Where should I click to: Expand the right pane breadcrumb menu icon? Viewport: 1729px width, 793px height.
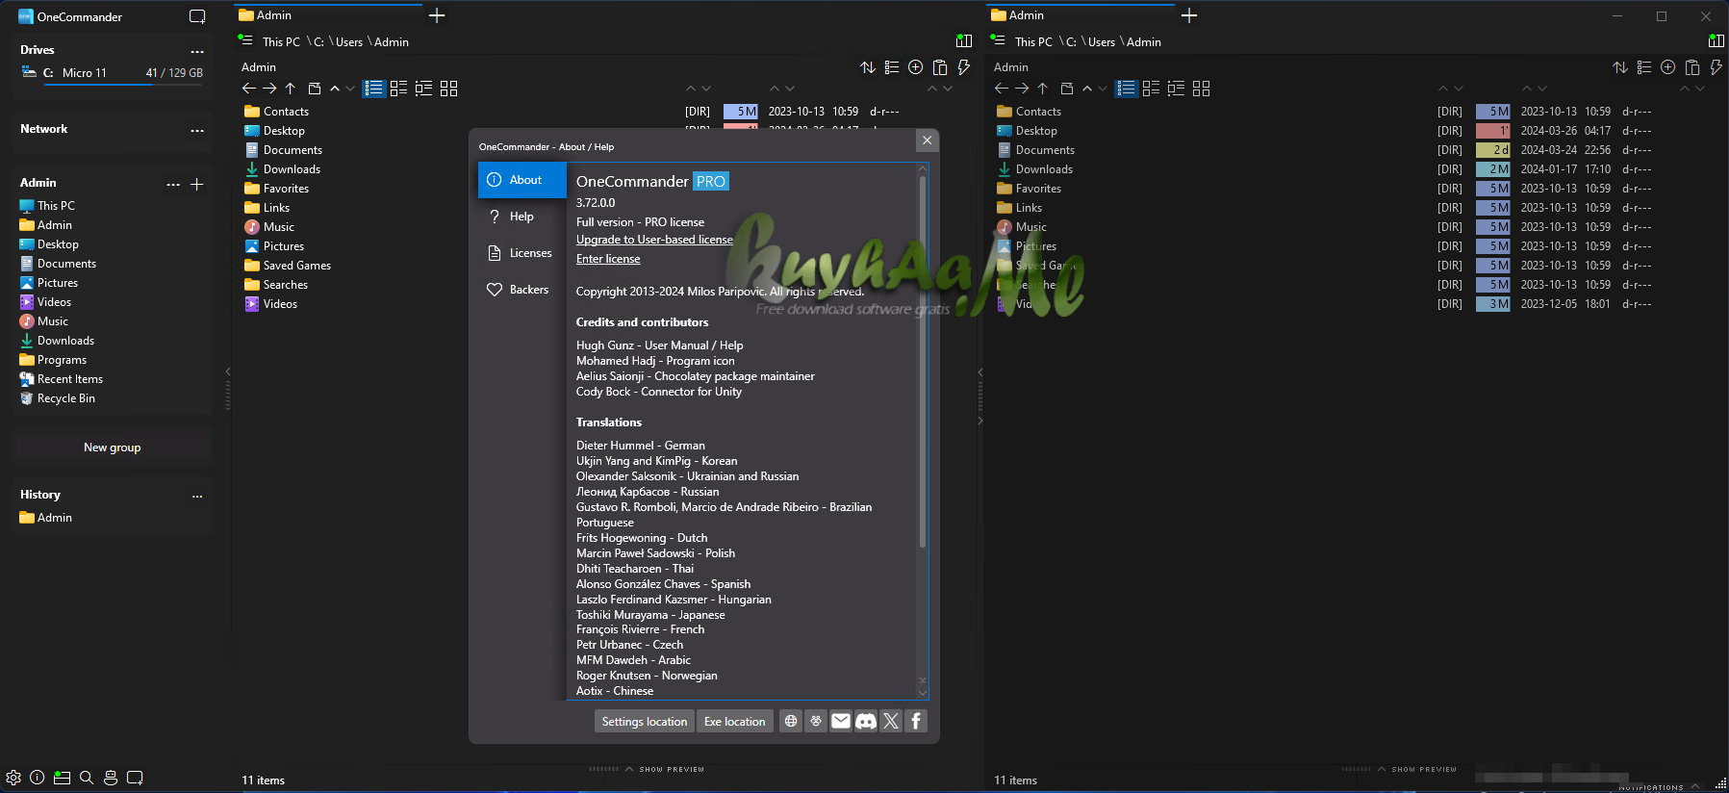(x=998, y=40)
